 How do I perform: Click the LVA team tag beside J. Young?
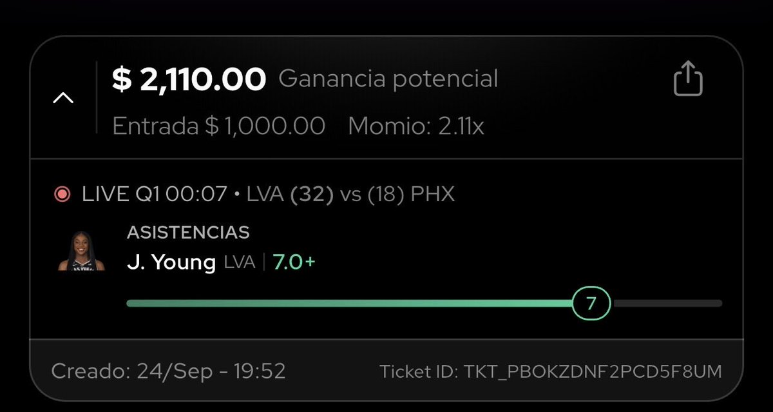point(240,263)
